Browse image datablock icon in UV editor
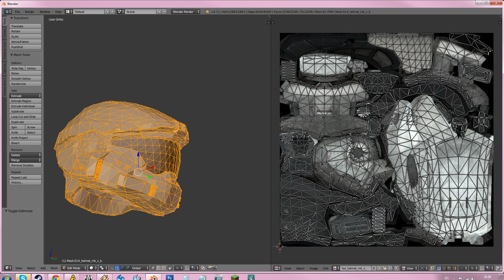The width and height of the screenshot is (504, 280). (x=336, y=268)
